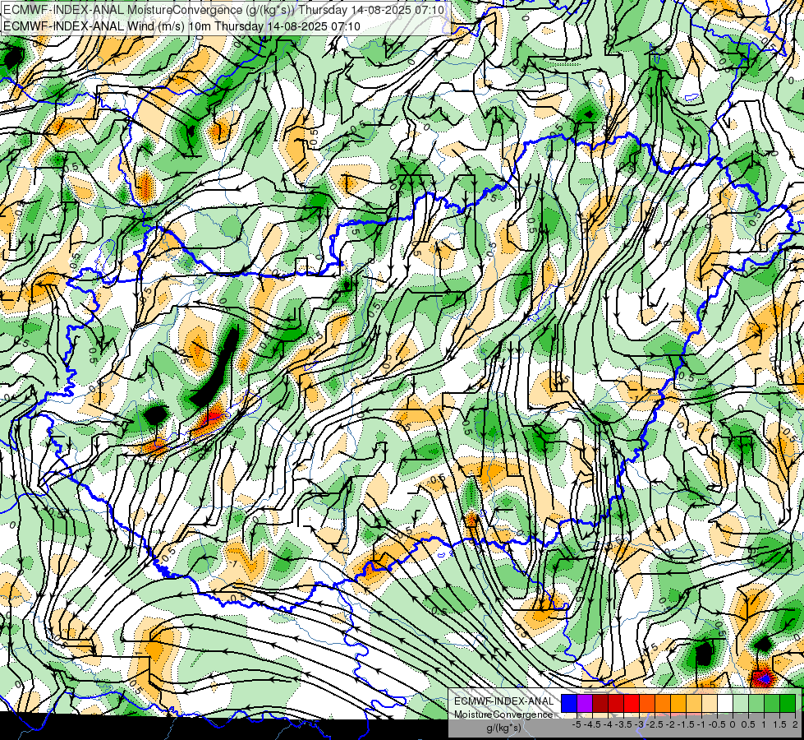This screenshot has width=804, height=740.
Task: Click the legend tick value 2
Action: (x=795, y=724)
